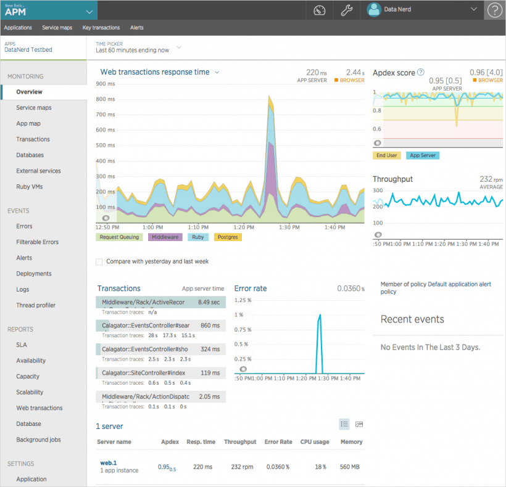Click the New Relic APM logo
The height and width of the screenshot is (487, 506).
click(x=15, y=10)
